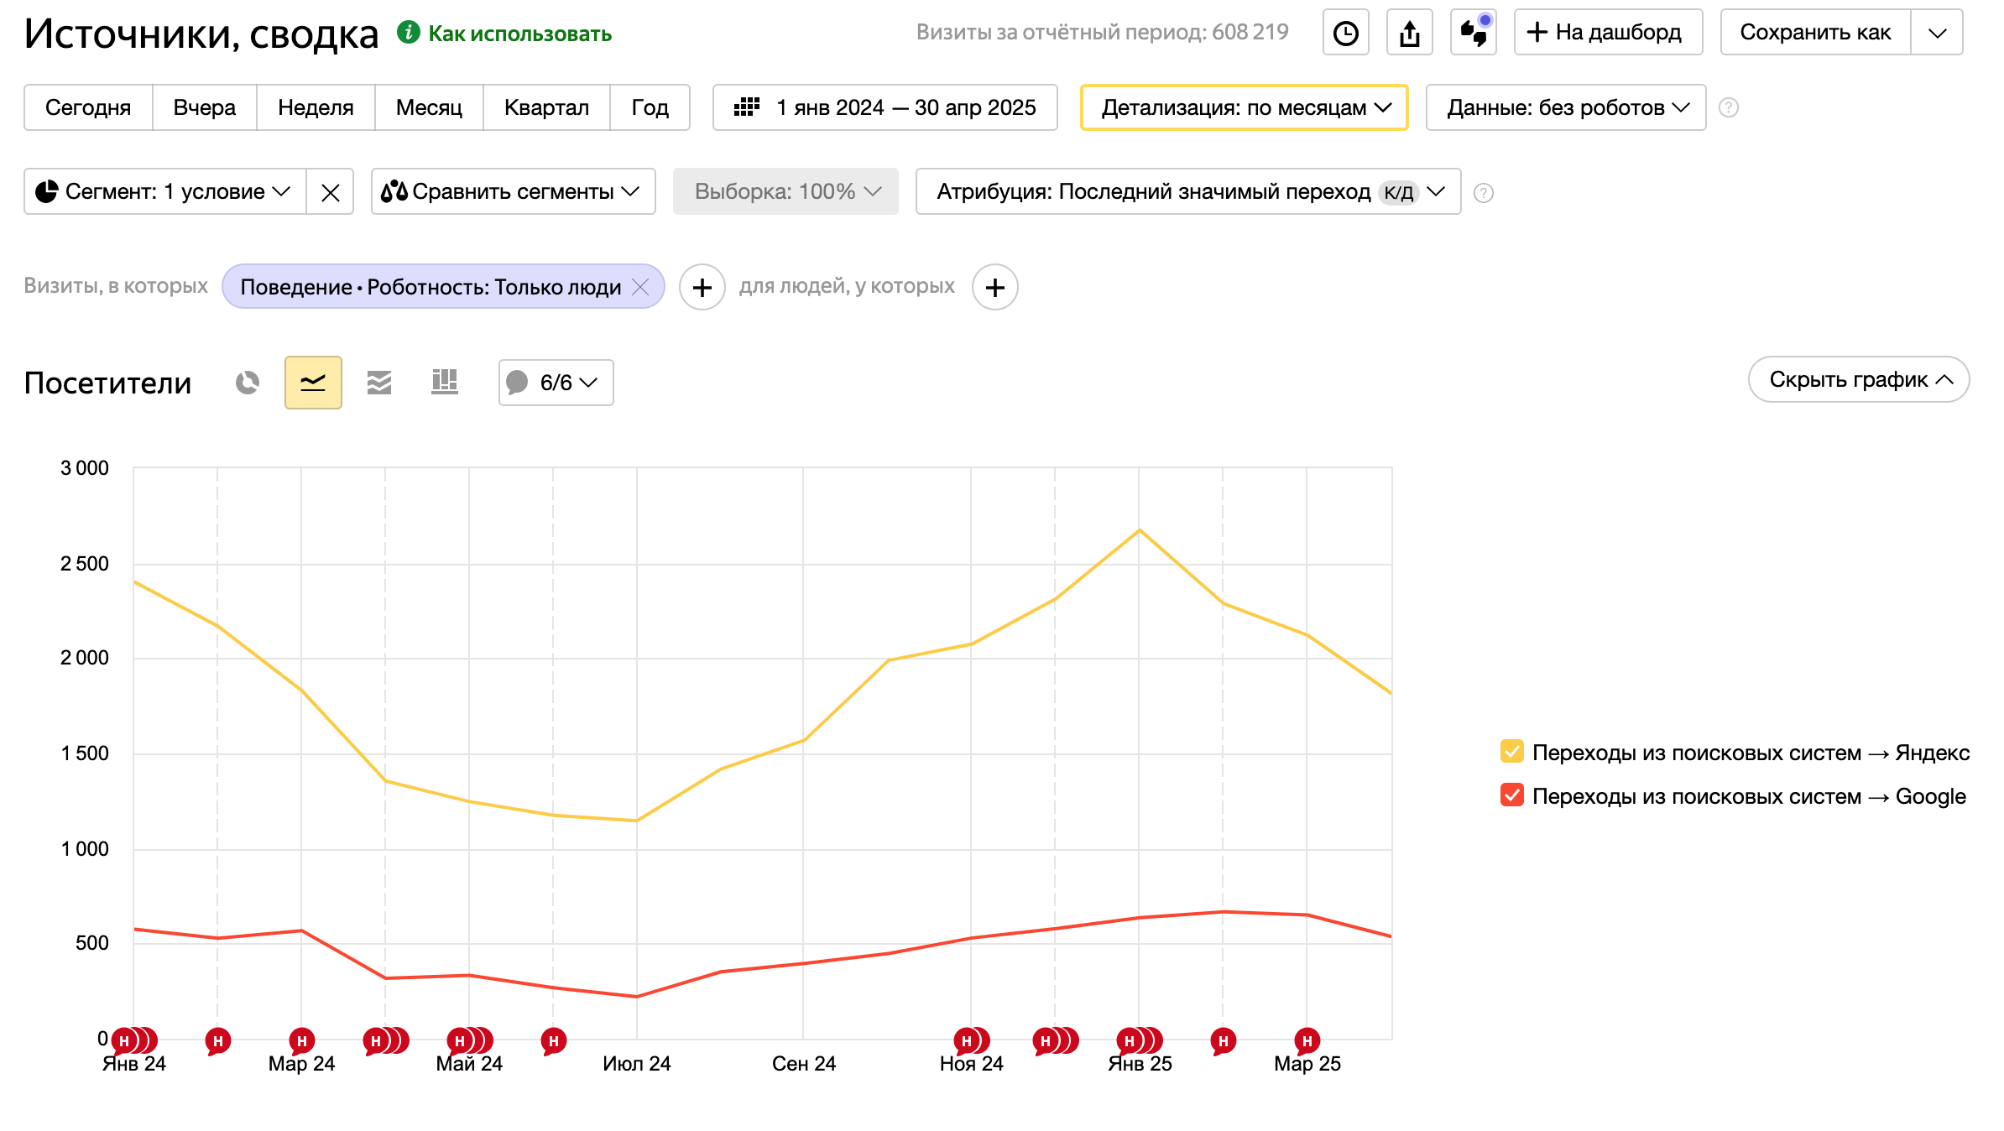Select the line chart view icon
The image size is (2004, 1131).
[313, 383]
